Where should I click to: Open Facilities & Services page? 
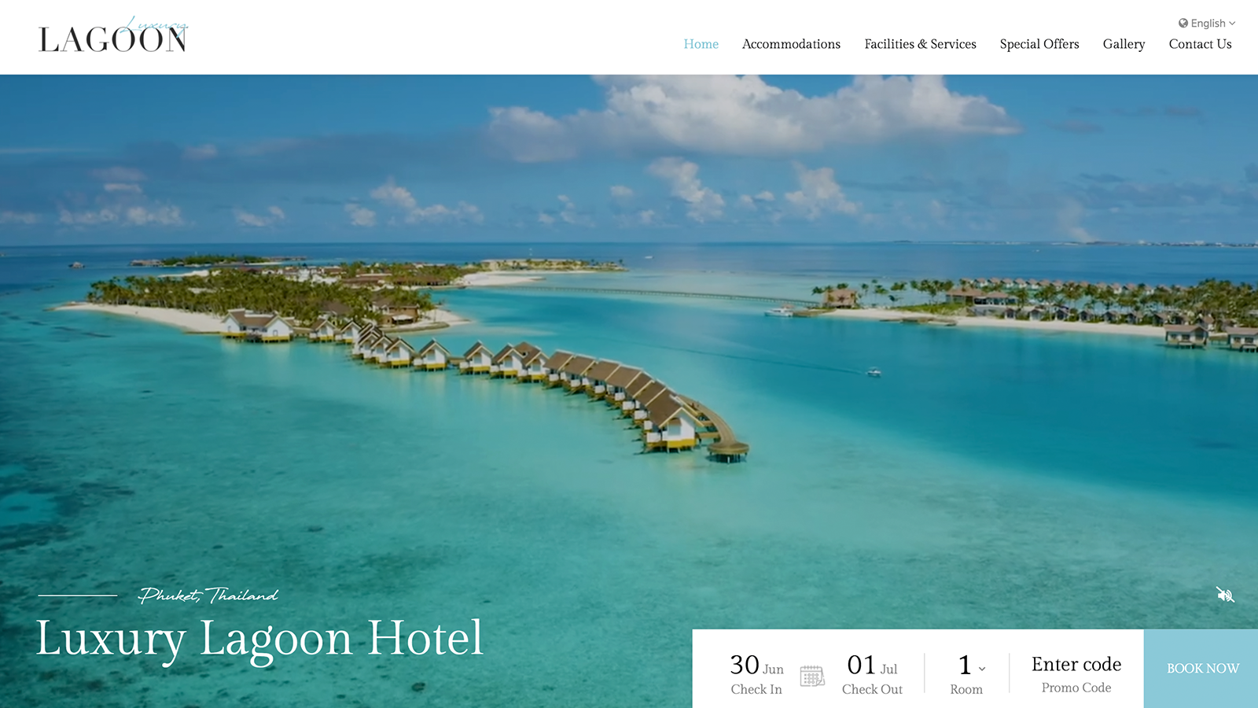[920, 44]
